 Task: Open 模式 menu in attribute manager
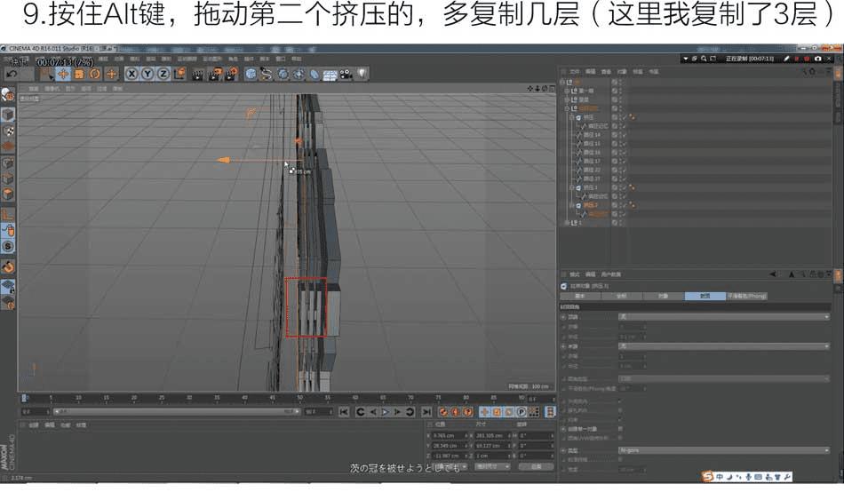click(574, 274)
